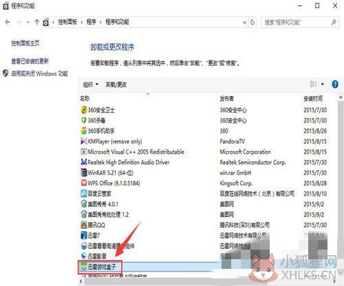Select the 360安全卫士 row name
Screen dimensions: 344x286
tap(101, 110)
